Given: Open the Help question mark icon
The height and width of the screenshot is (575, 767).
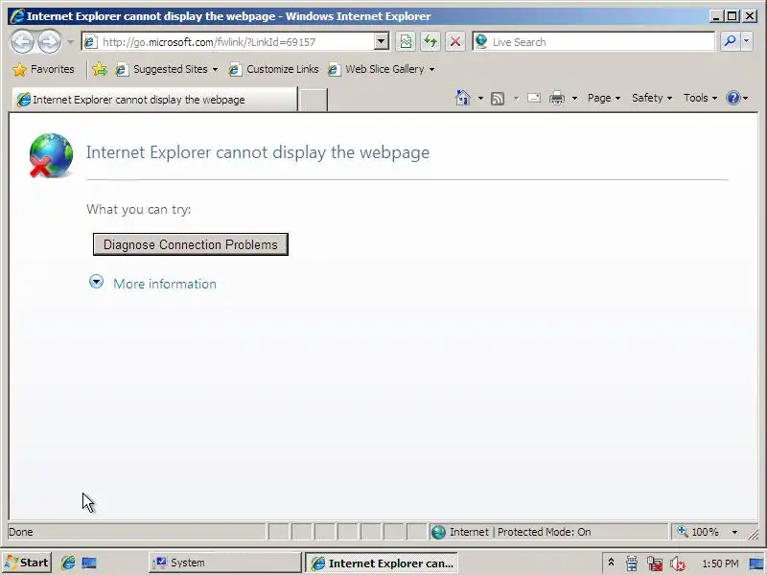Looking at the screenshot, I should click(x=732, y=98).
